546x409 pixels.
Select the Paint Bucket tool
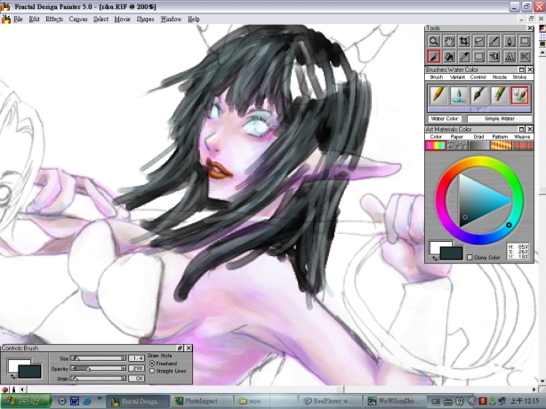[449, 56]
